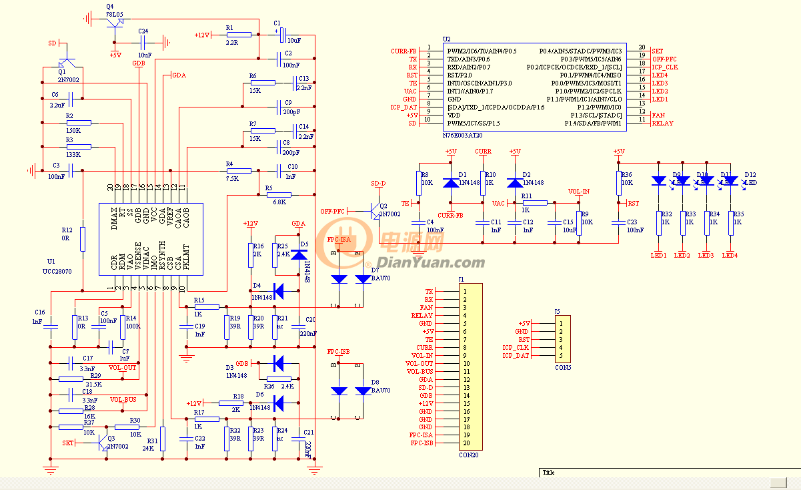Viewport: 801px width, 490px height.
Task: Click the Q3 2N7002 transistor symbol
Action: (103, 443)
